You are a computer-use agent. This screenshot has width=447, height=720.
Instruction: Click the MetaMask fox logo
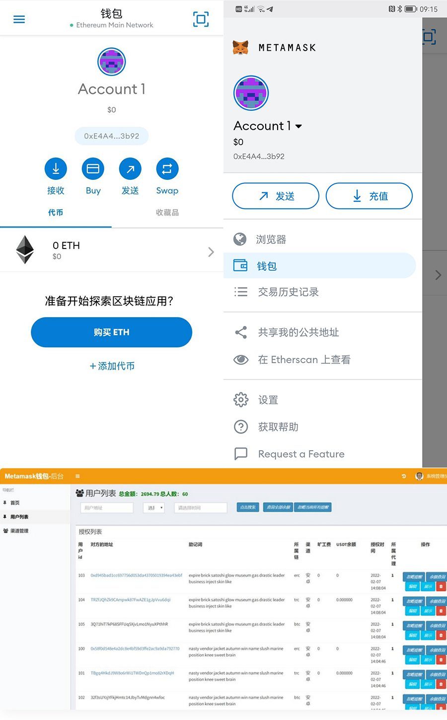tap(241, 47)
